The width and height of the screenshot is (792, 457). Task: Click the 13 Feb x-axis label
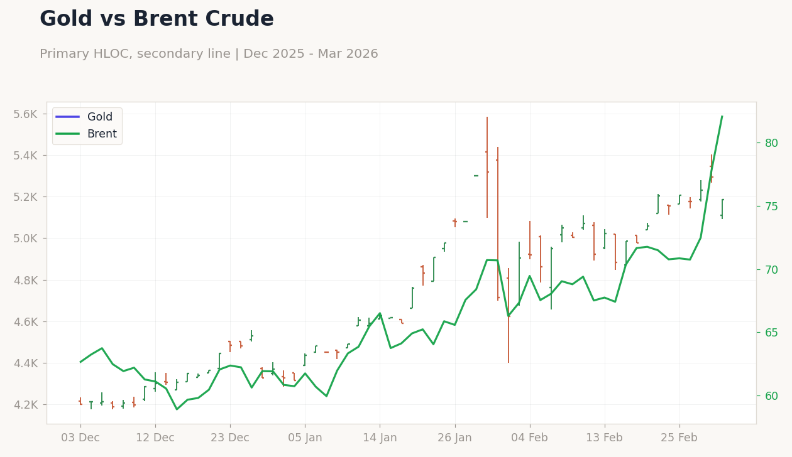pyautogui.click(x=605, y=438)
